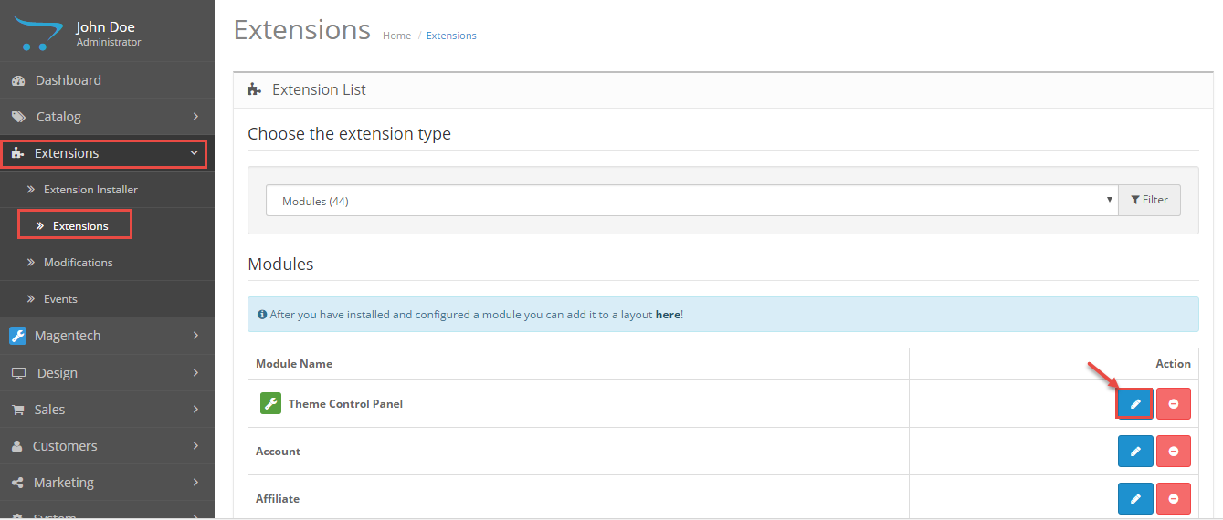Expand the Marketing sidebar section
Viewport: 1223px width, 520px height.
pos(64,483)
